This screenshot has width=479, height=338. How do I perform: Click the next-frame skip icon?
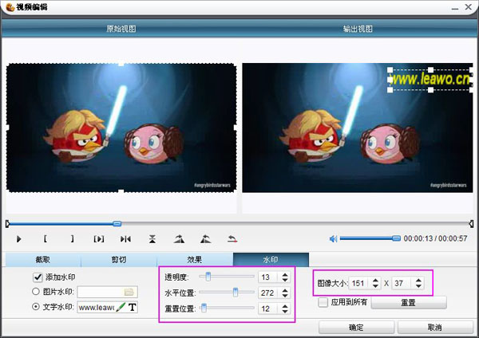[125, 239]
